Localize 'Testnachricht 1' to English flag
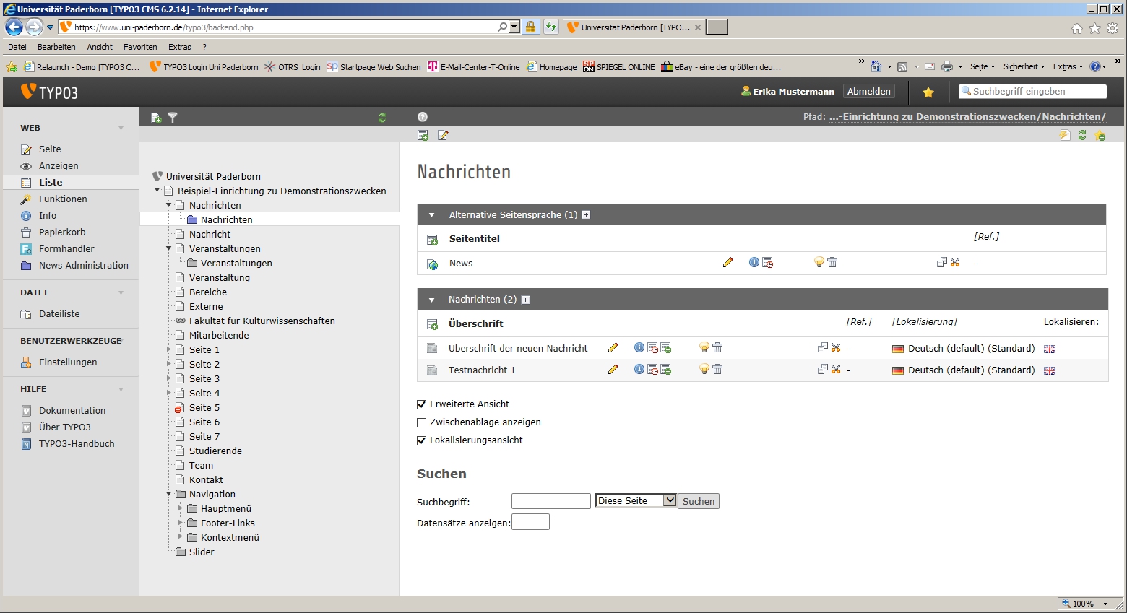Image resolution: width=1127 pixels, height=613 pixels. point(1050,370)
